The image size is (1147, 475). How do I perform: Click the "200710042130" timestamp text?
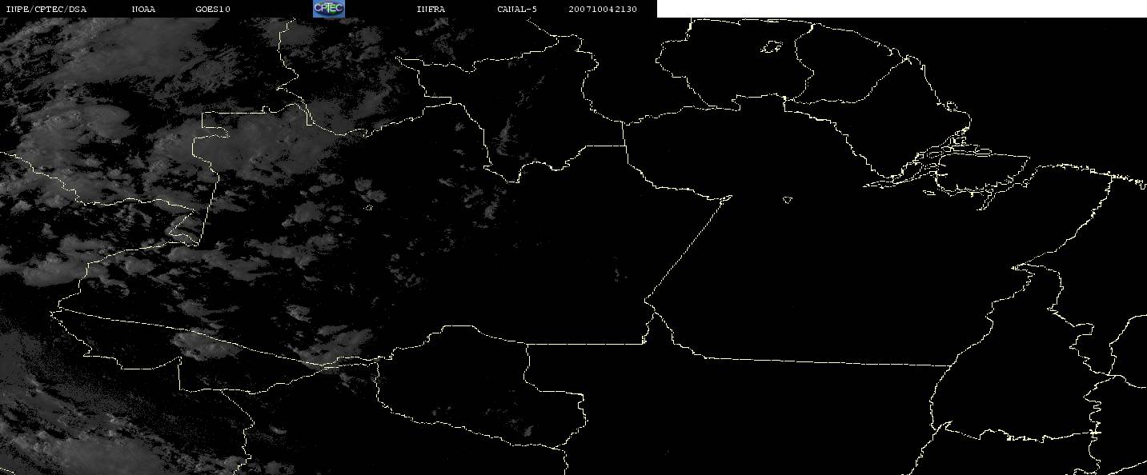[x=603, y=10]
